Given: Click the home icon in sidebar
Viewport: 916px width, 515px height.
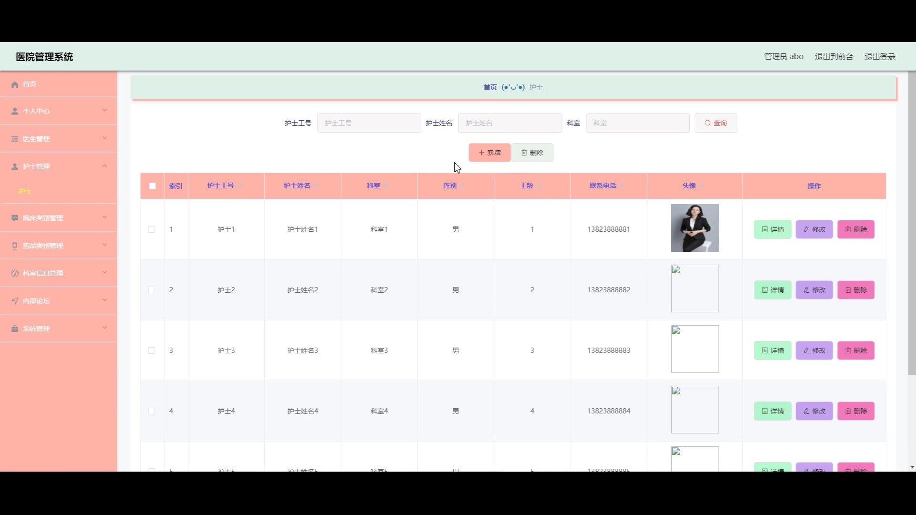Looking at the screenshot, I should (15, 84).
